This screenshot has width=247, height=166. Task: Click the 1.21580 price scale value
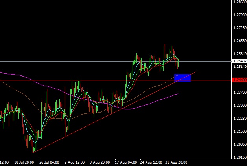240,131
